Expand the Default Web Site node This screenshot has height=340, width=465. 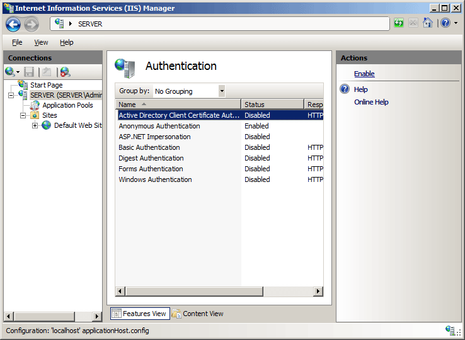(35, 125)
